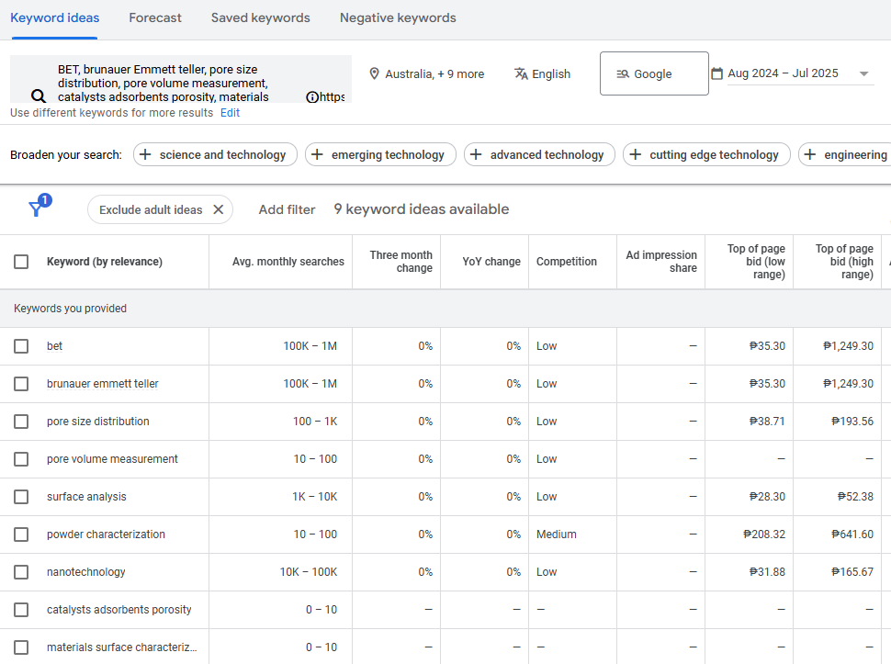Viewport: 891px width, 664px height.
Task: Click the language translate icon beside English
Action: coord(521,73)
